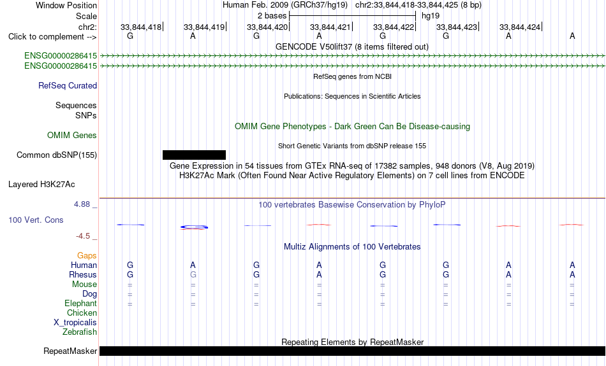The width and height of the screenshot is (606, 366).
Task: Click the 4.88 PhyloP upper scale value
Action: pos(82,204)
